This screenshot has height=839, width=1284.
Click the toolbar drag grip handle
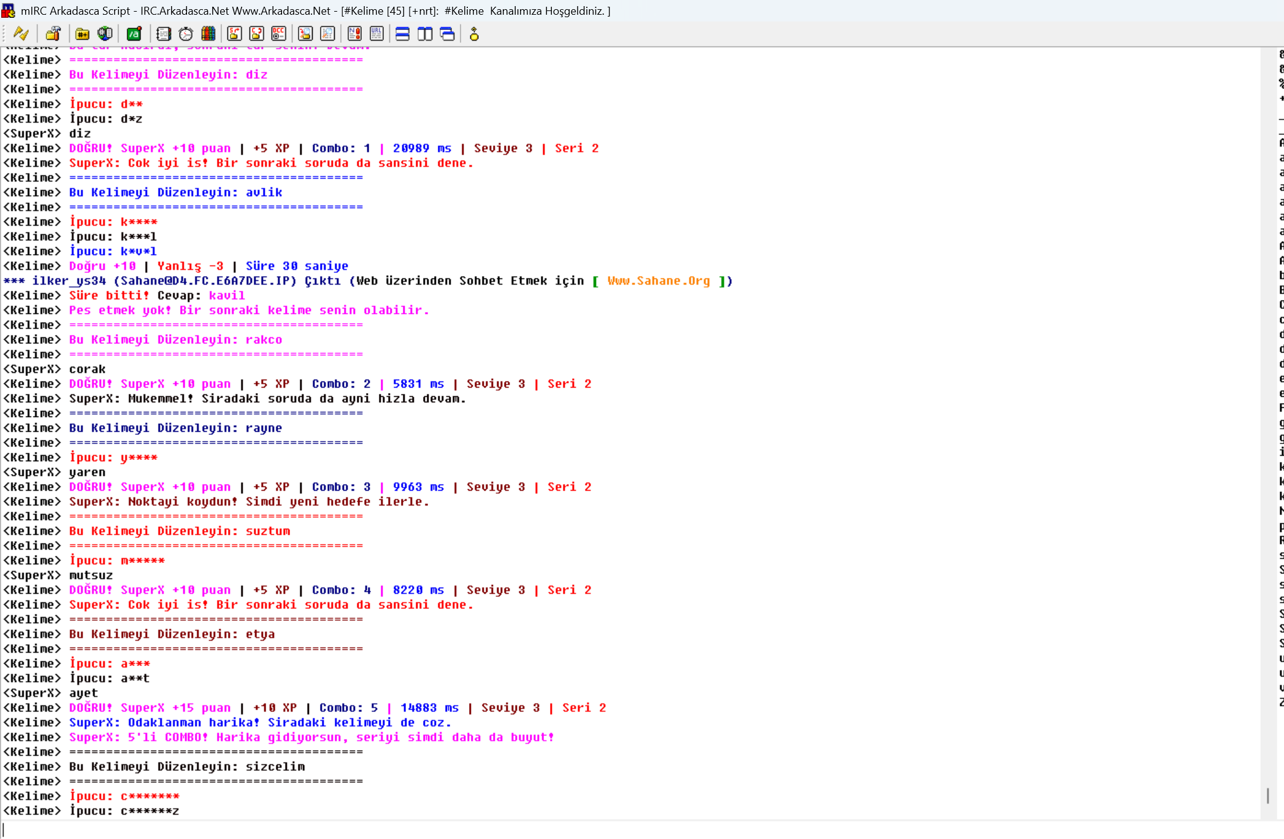click(4, 34)
